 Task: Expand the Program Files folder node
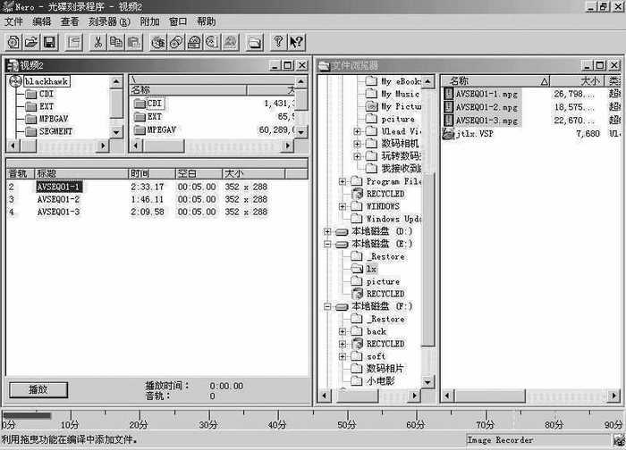tap(344, 181)
